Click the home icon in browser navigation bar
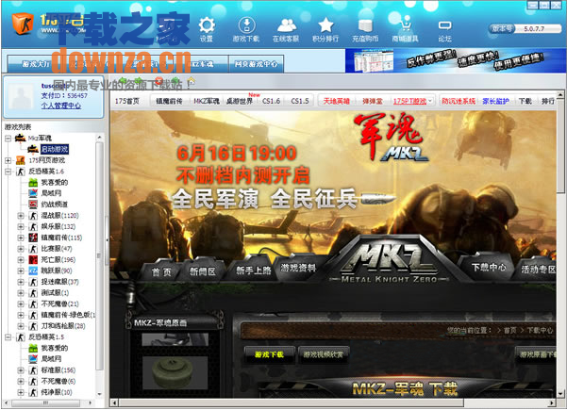Viewport: 567px width, 410px height. [191, 81]
